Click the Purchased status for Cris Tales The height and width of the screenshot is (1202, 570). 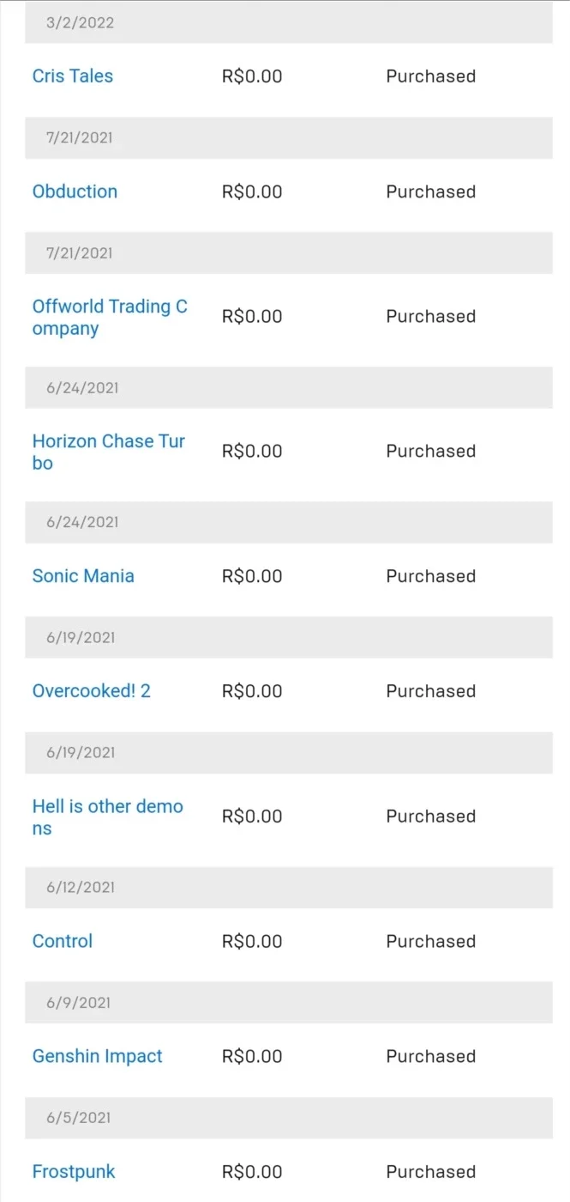pyautogui.click(x=431, y=76)
